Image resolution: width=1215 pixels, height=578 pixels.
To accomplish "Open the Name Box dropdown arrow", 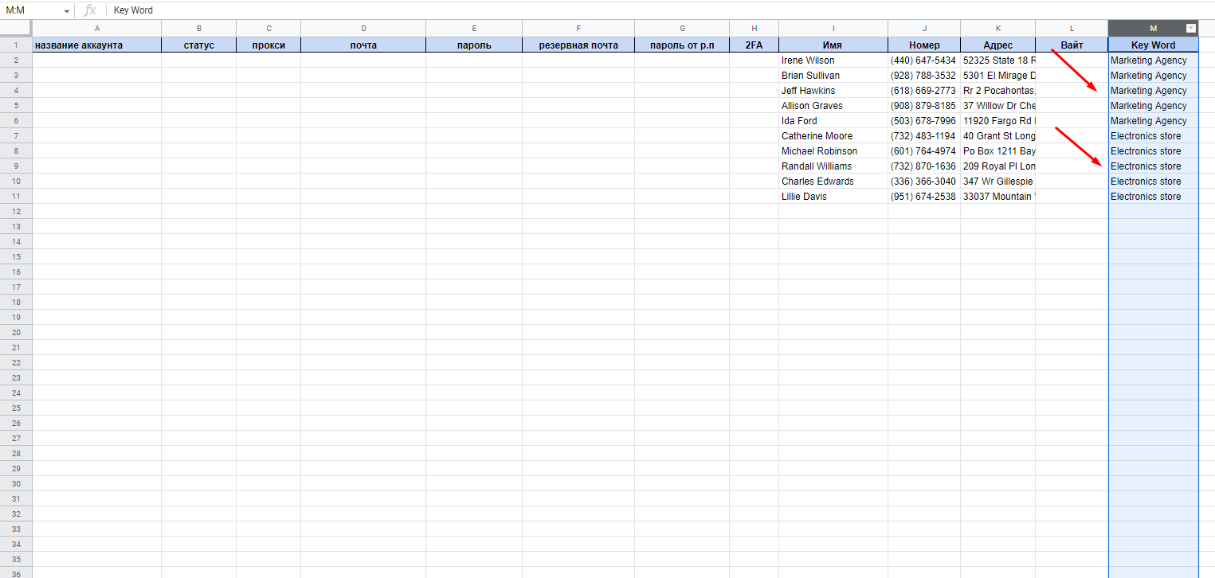I will (67, 10).
